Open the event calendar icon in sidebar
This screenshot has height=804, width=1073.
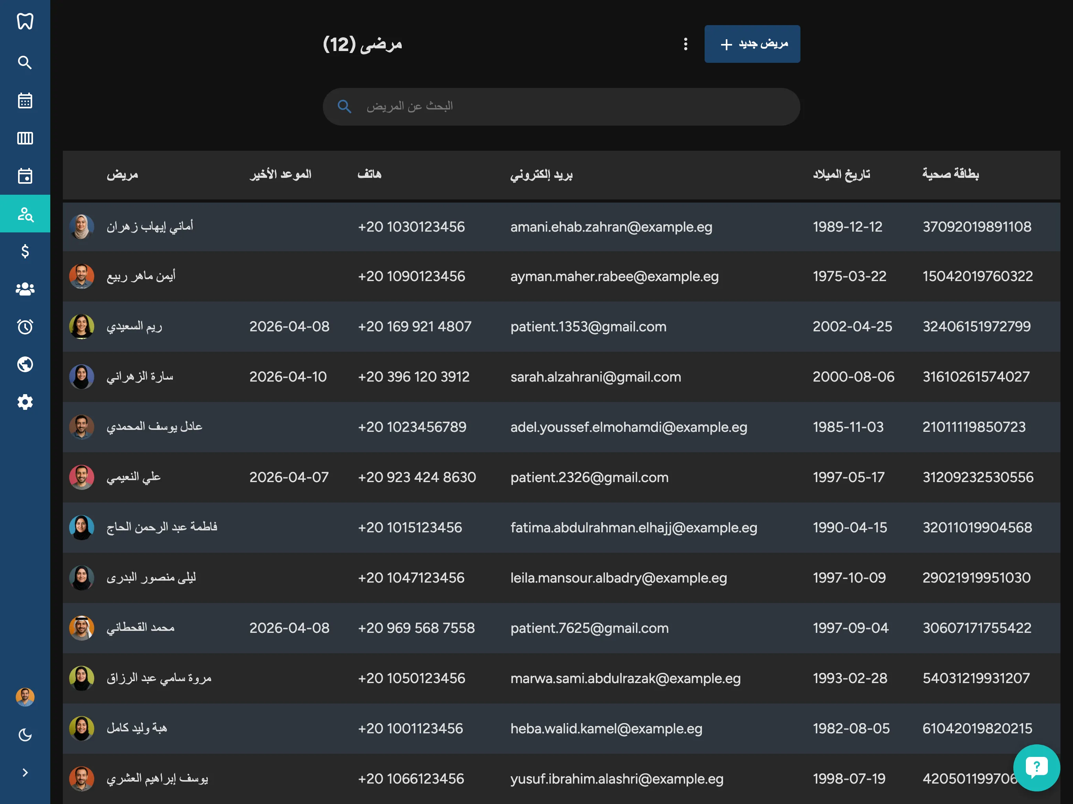point(25,175)
